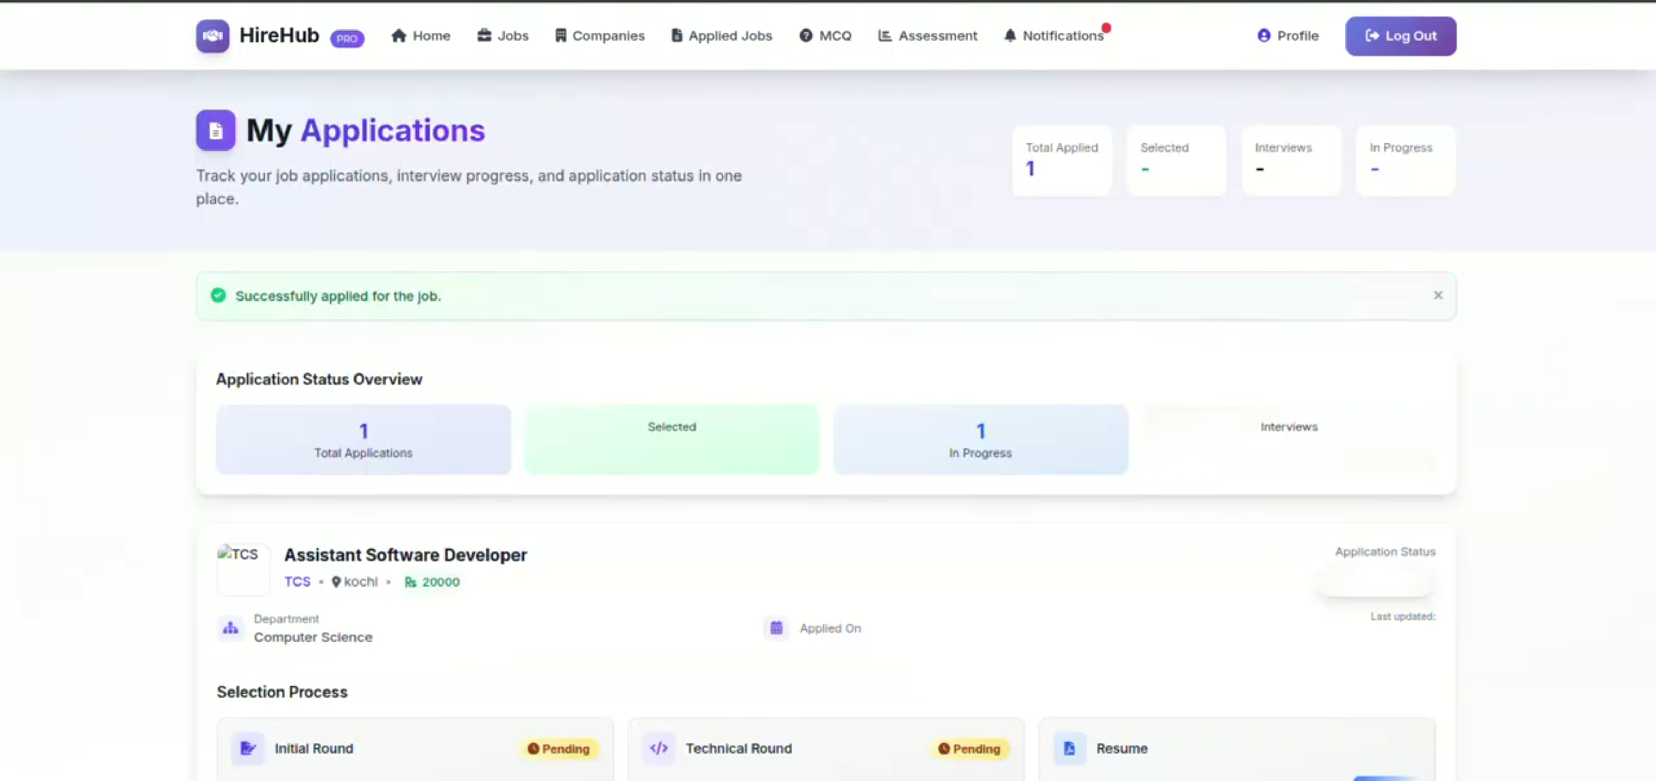Click the Applied On calendar icon
Viewport: 1656px width, 781px height.
[x=776, y=628]
